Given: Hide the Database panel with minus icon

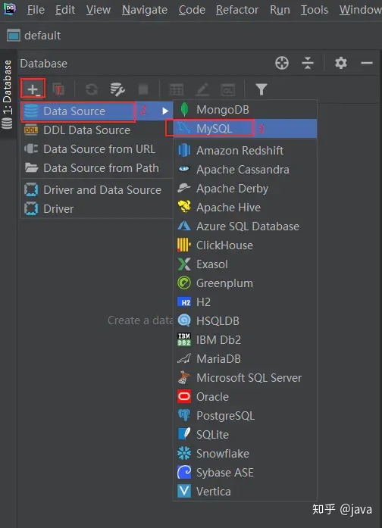Looking at the screenshot, I should coord(367,63).
